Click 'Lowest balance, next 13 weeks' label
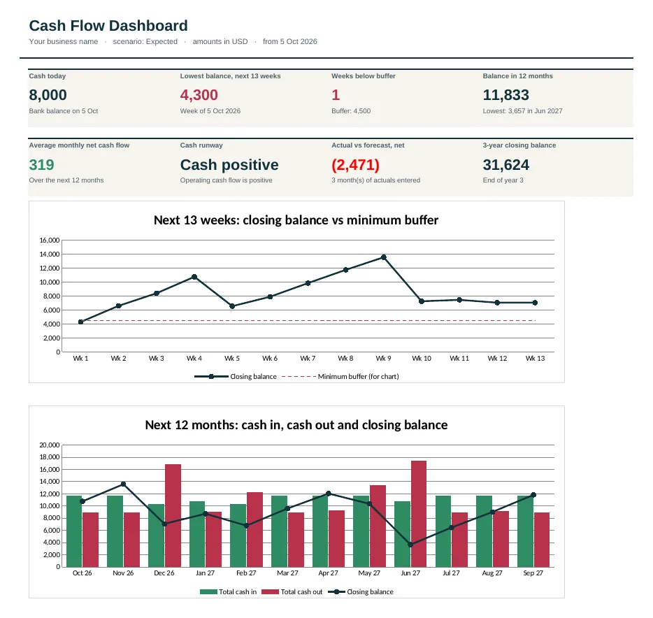653x618 pixels. tap(230, 76)
